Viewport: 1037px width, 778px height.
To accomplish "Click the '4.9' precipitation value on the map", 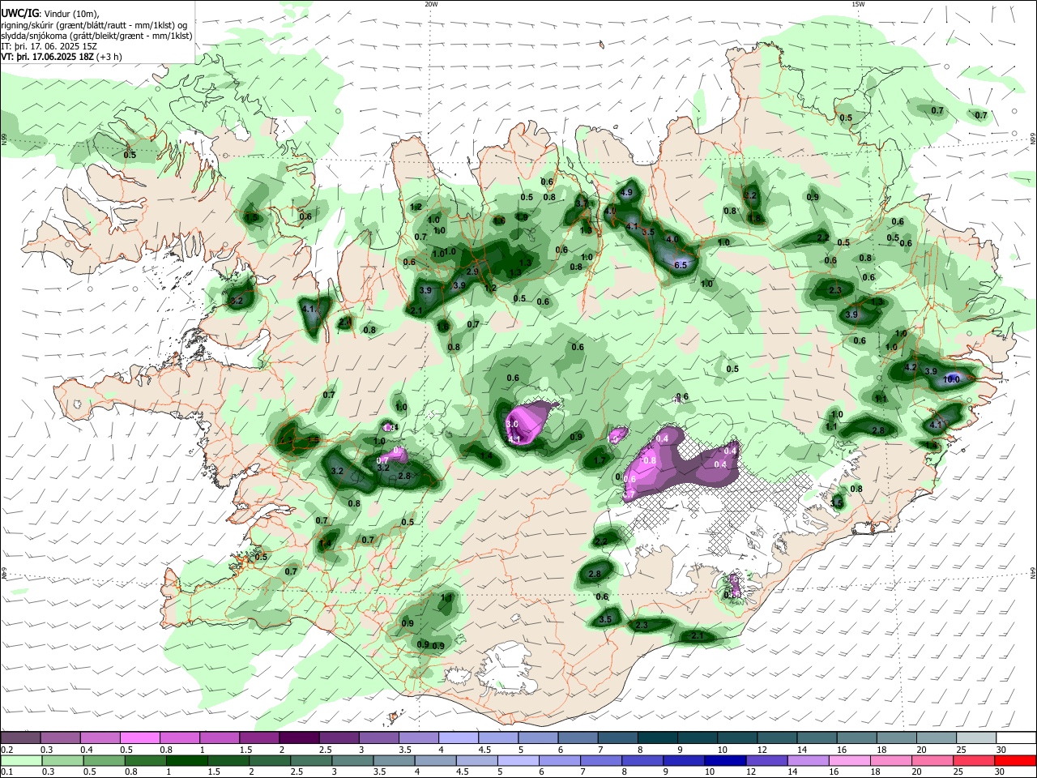I will (x=626, y=193).
